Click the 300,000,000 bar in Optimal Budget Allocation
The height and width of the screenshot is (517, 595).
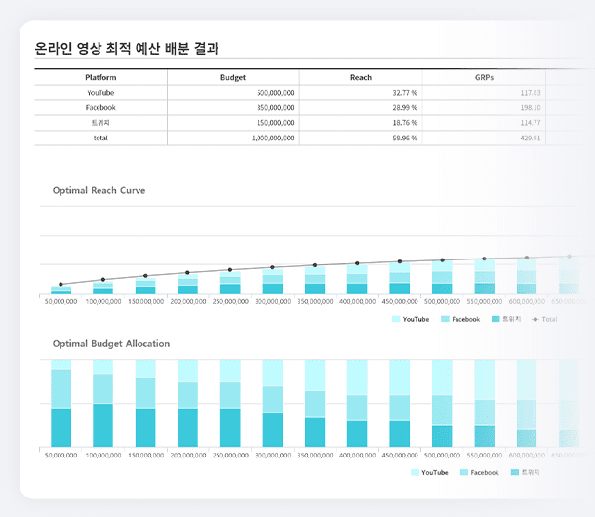point(273,404)
